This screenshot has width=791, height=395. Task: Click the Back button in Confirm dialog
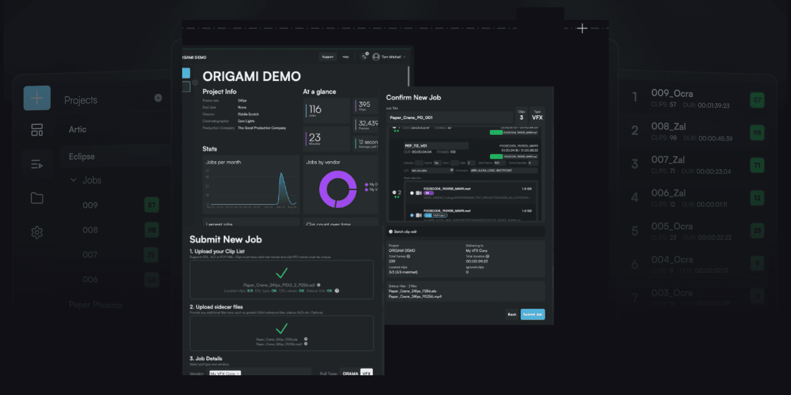[x=512, y=314]
